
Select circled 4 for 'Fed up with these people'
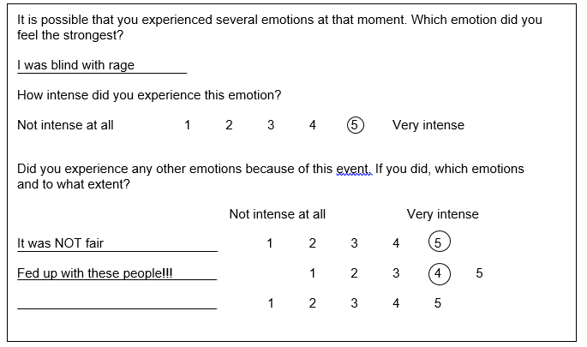439,274
